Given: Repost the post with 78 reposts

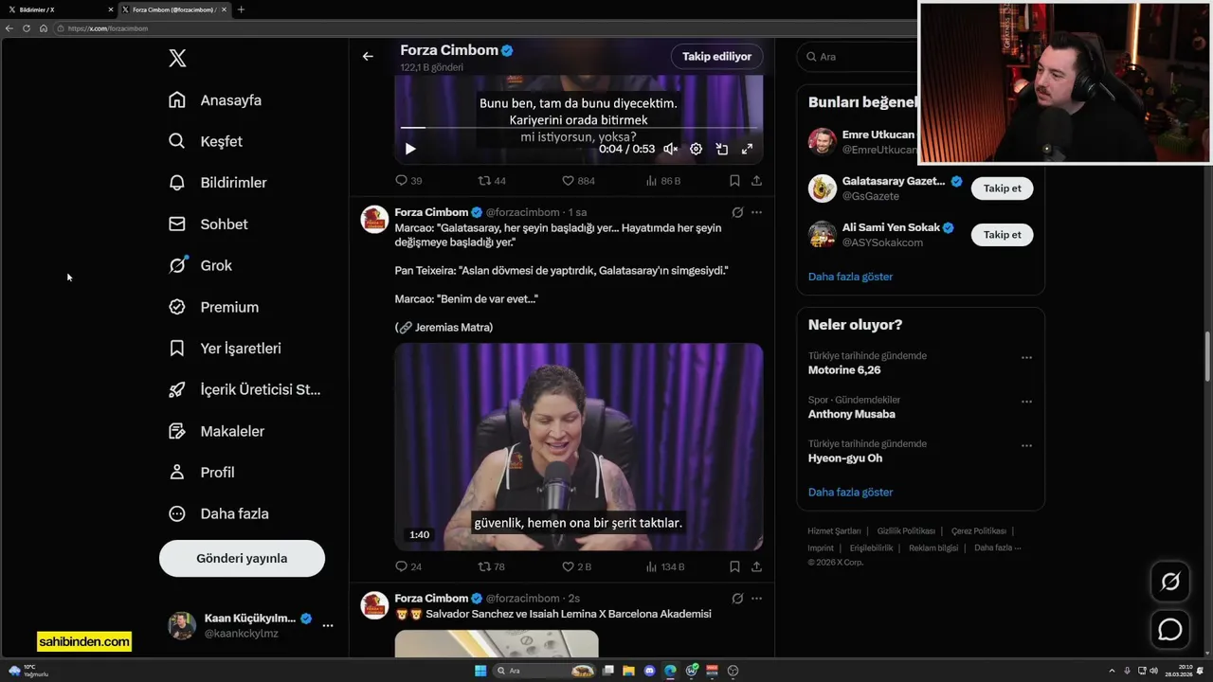Looking at the screenshot, I should [492, 566].
